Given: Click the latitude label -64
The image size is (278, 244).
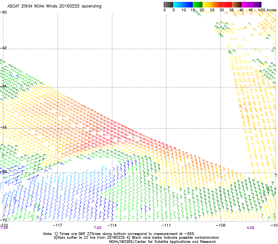Looking at the screenshot, I should tap(3, 86).
